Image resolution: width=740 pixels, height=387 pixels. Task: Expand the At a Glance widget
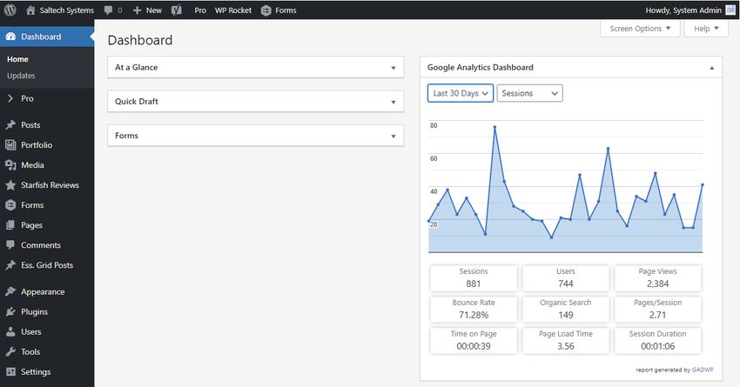pos(394,68)
